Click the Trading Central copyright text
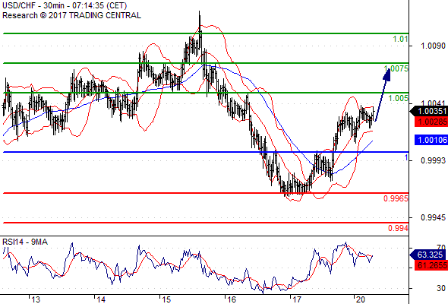The width and height of the screenshot is (448, 304). pos(71,15)
